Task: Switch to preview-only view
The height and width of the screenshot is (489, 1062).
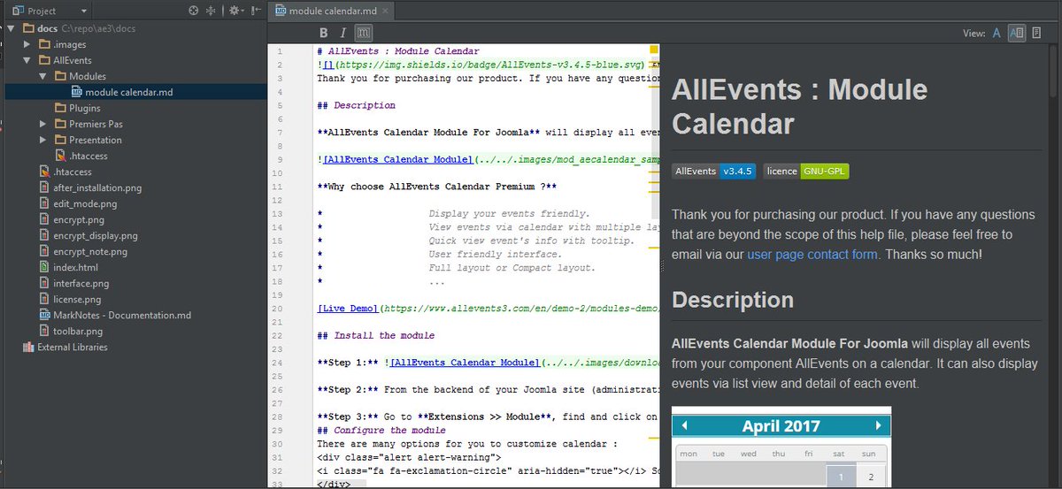Action: coord(1036,33)
